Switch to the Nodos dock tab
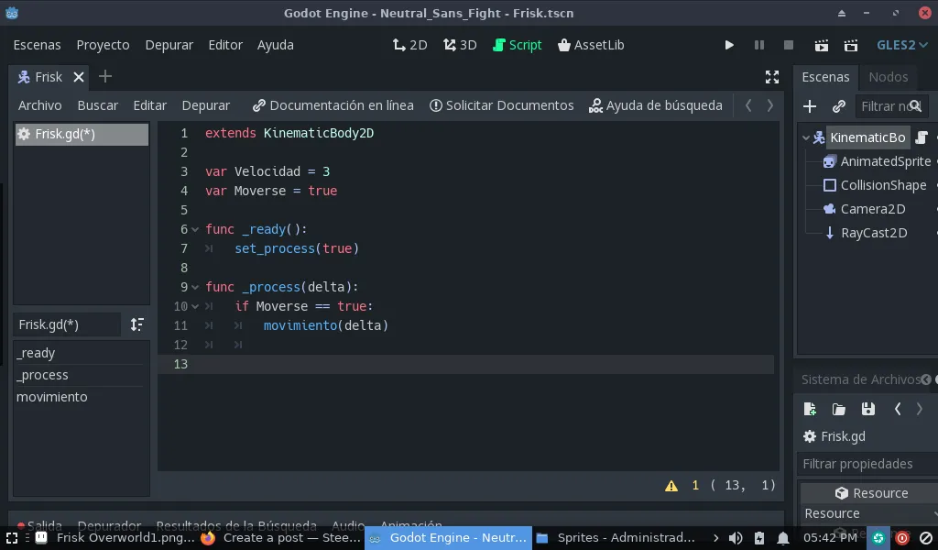 pyautogui.click(x=889, y=77)
